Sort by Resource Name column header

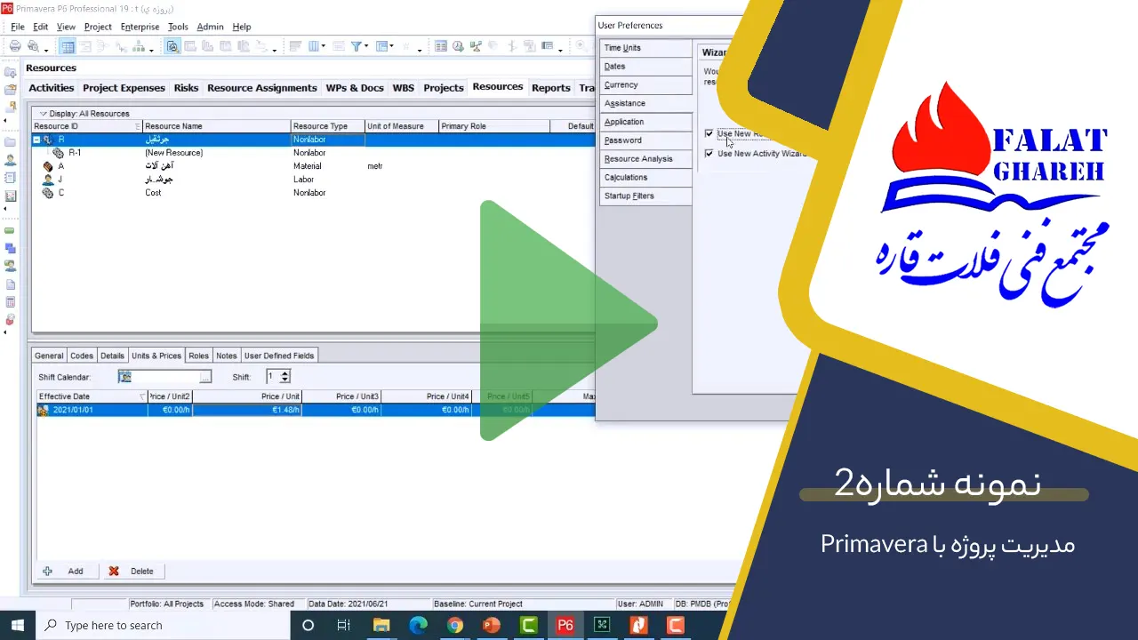(216, 126)
